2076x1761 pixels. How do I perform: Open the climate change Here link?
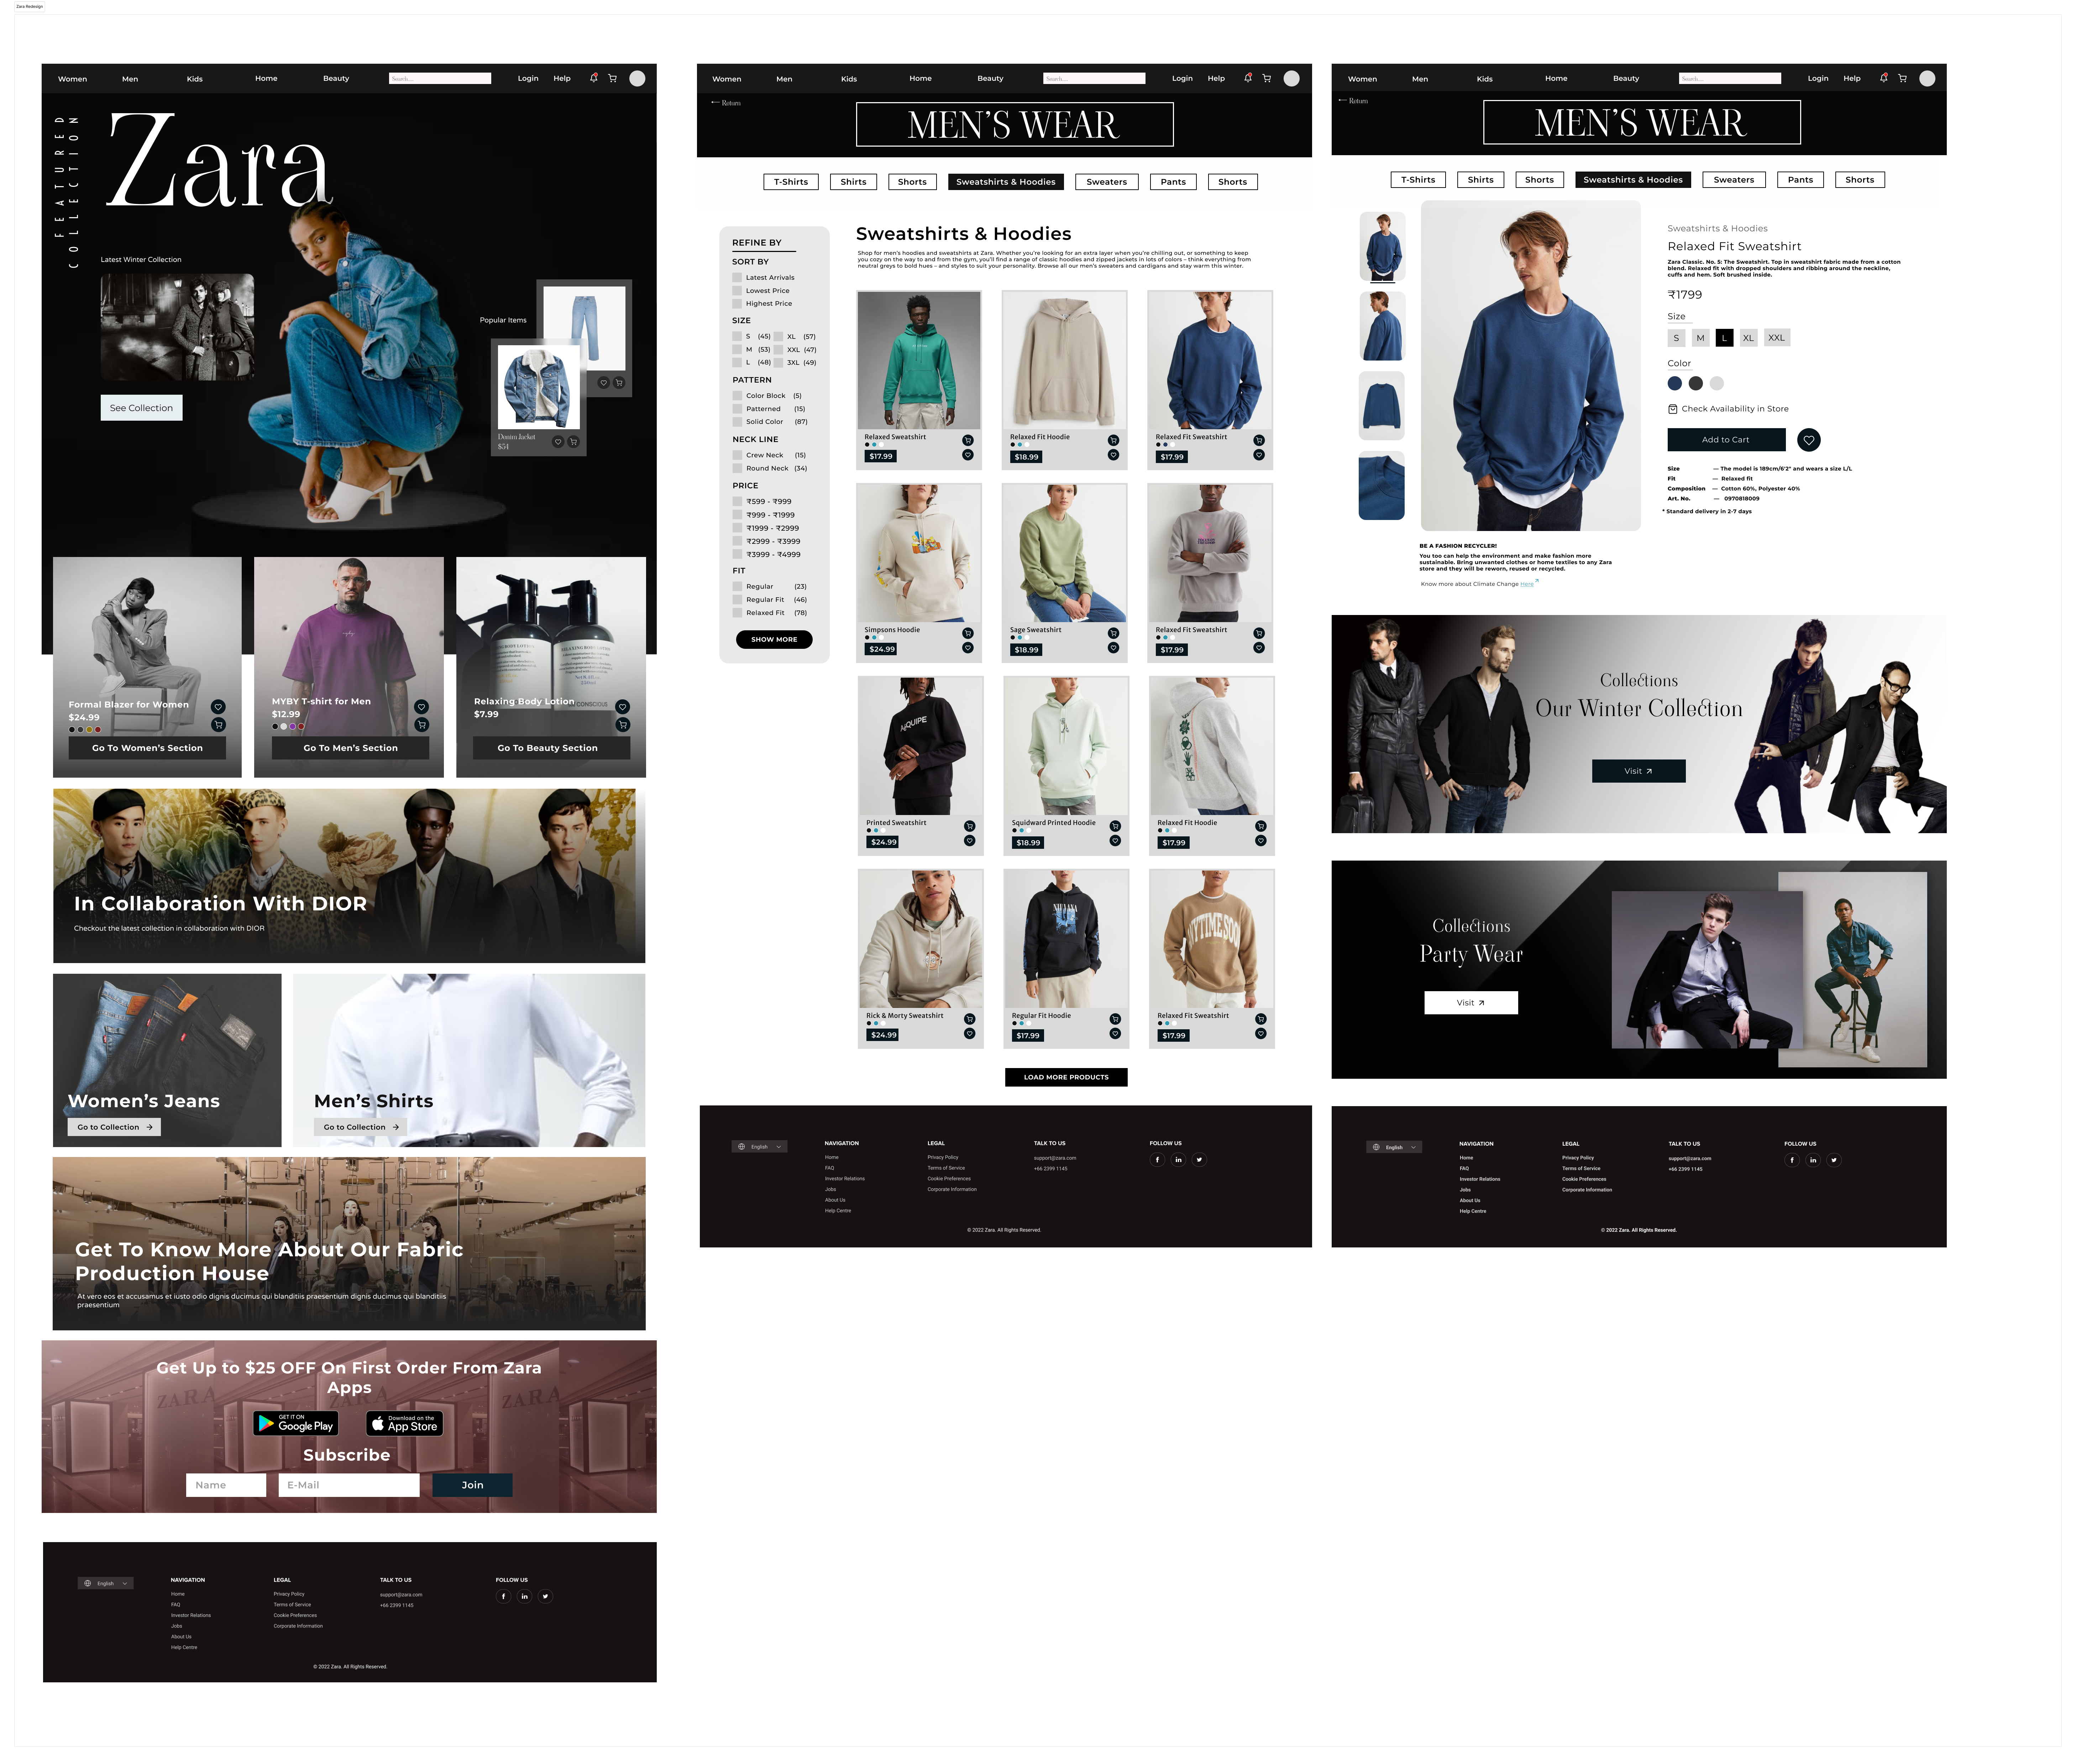pos(1527,584)
